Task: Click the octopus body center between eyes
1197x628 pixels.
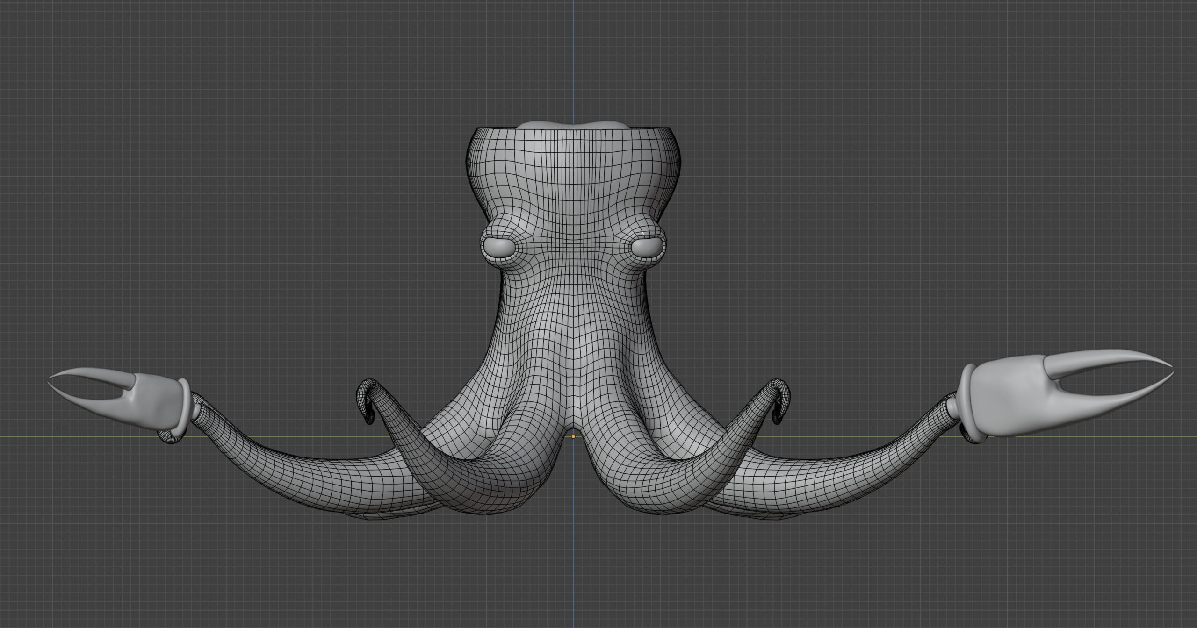Action: tap(573, 248)
